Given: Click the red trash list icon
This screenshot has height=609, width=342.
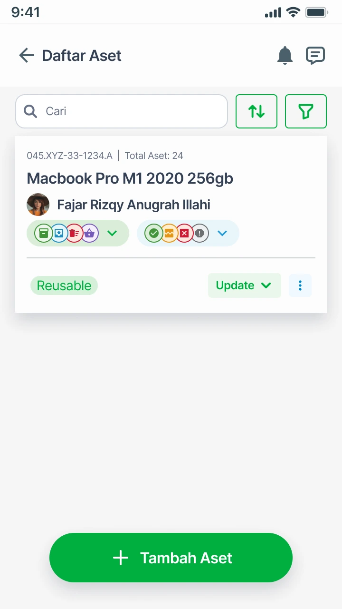Looking at the screenshot, I should point(74,233).
